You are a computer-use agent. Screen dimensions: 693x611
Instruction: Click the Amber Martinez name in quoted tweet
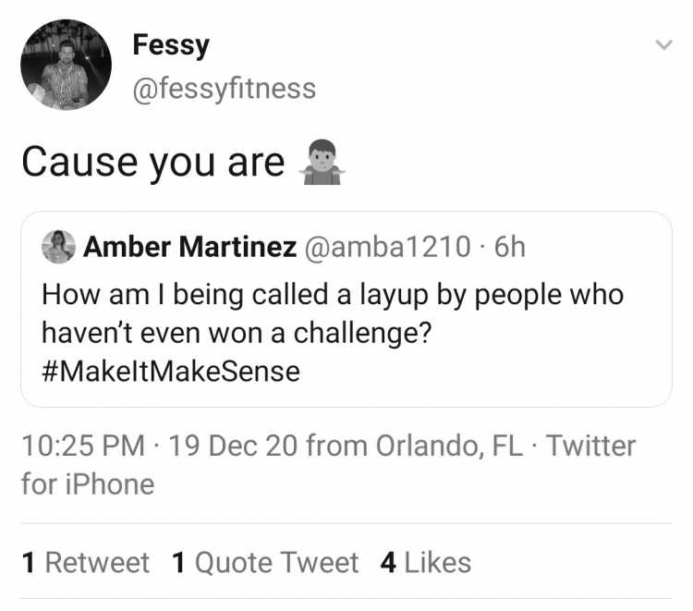[189, 247]
